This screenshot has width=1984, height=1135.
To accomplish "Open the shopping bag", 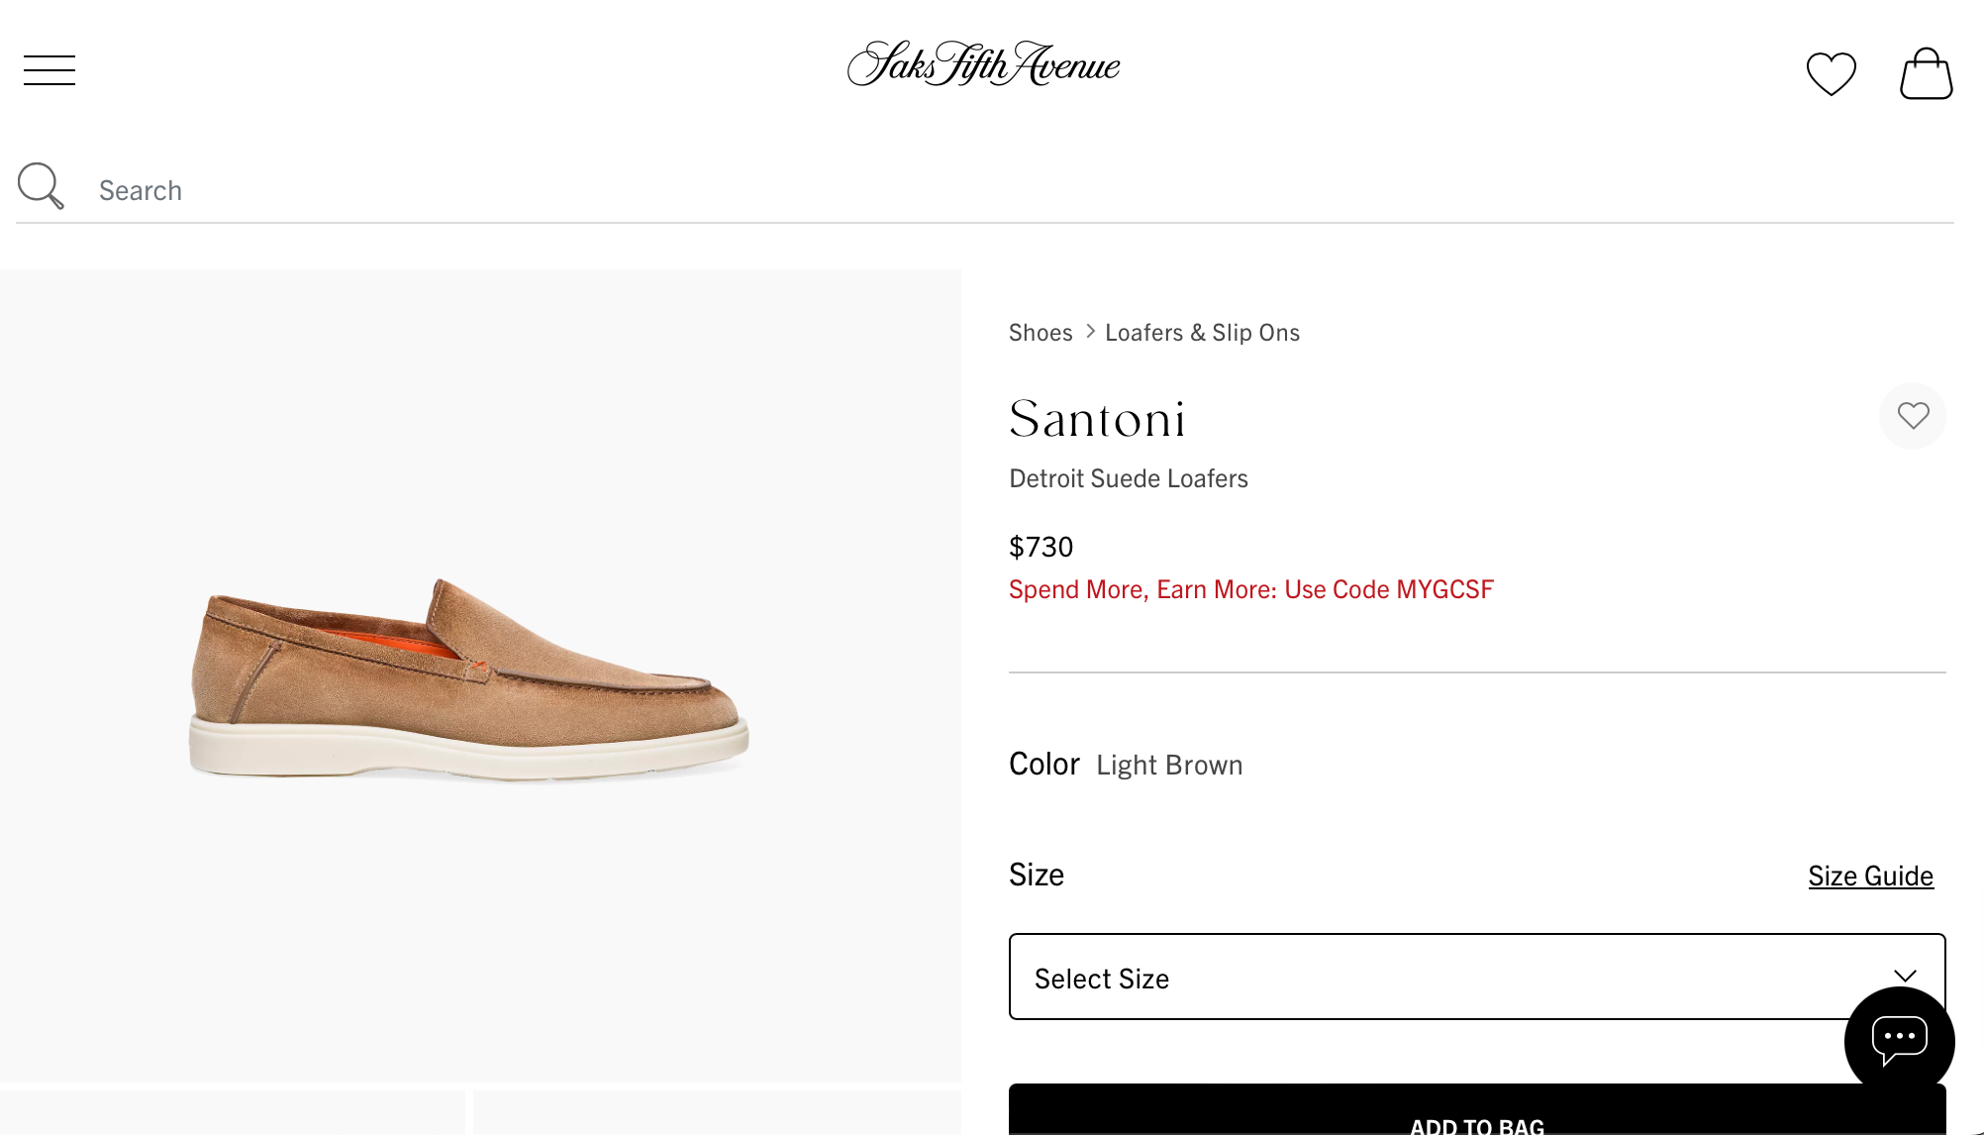I will pos(1925,72).
